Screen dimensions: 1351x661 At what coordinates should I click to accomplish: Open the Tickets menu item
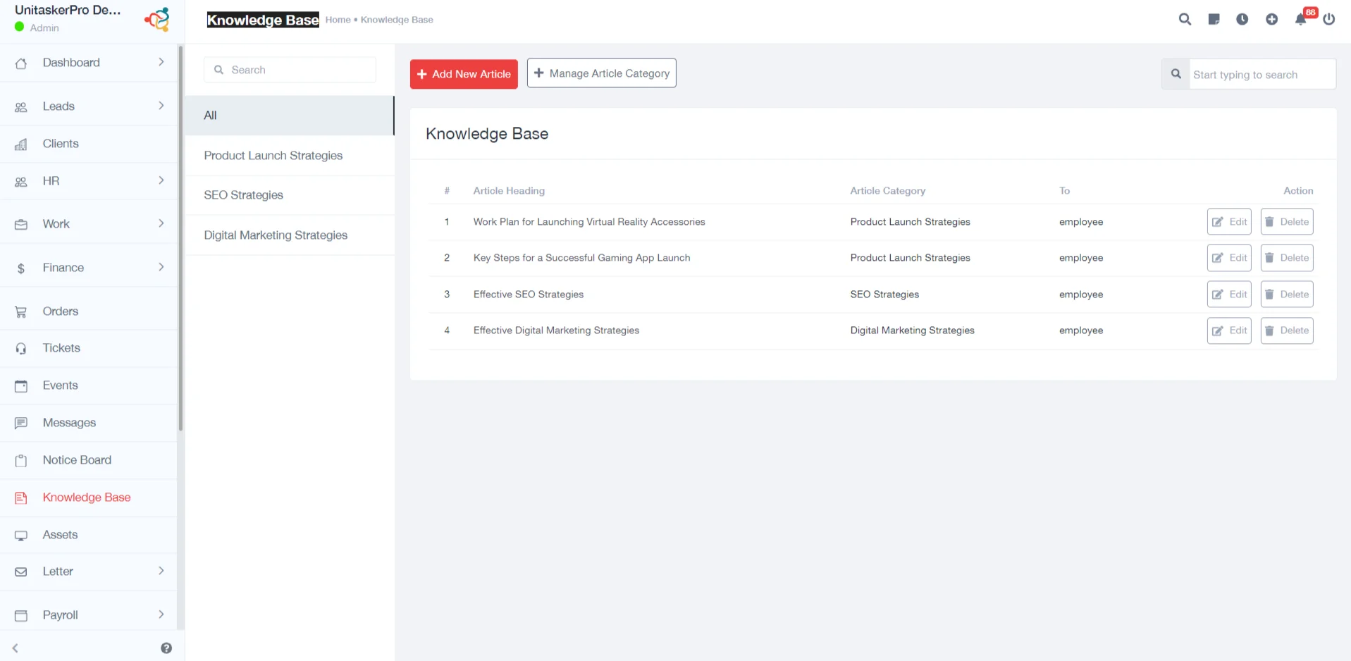89,348
